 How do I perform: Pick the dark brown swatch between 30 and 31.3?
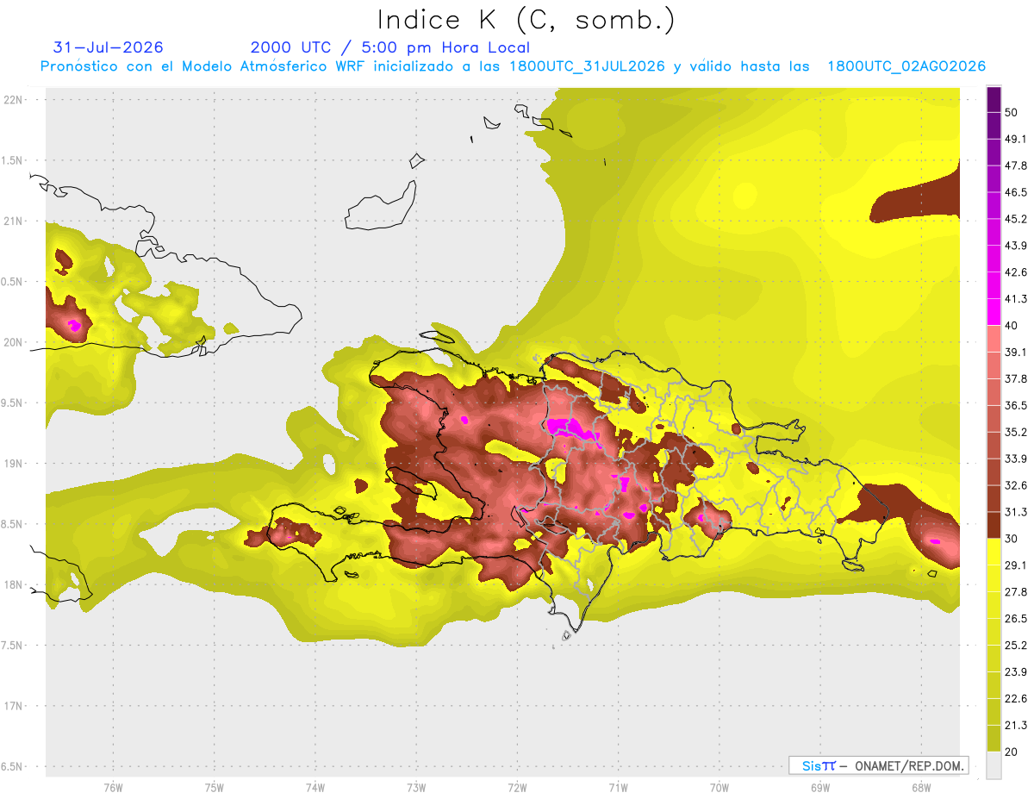994,526
